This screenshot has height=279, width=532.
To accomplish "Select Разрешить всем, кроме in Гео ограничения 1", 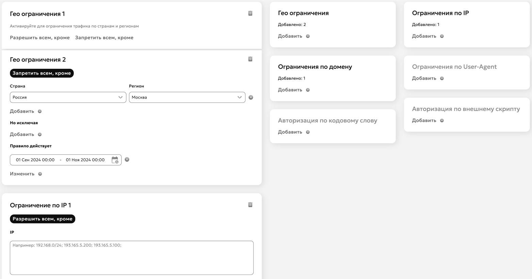I will click(x=40, y=38).
